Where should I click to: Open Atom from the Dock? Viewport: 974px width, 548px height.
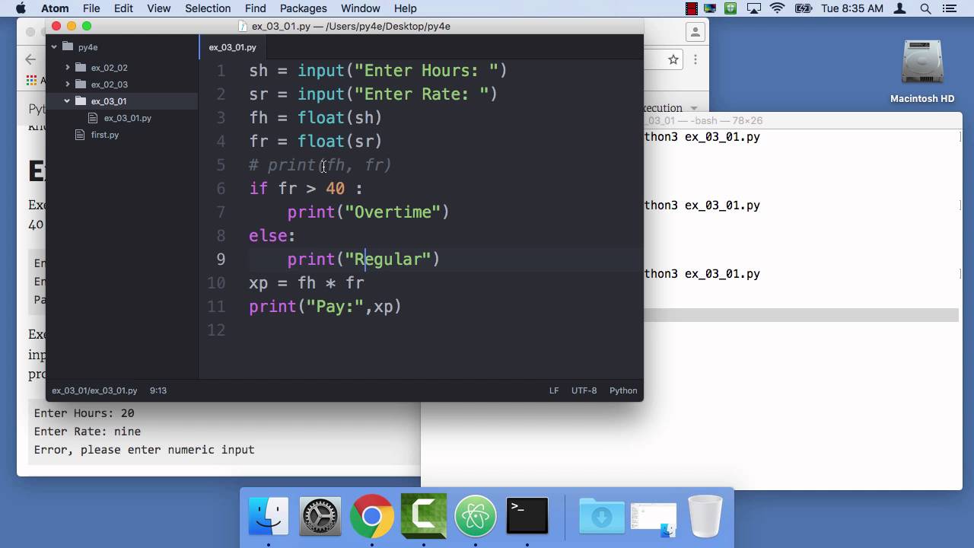pos(476,517)
